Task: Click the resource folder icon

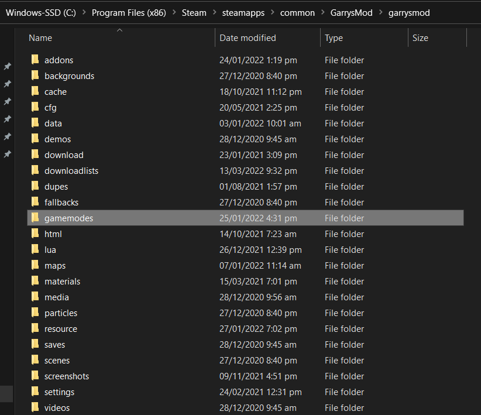Action: [x=35, y=328]
